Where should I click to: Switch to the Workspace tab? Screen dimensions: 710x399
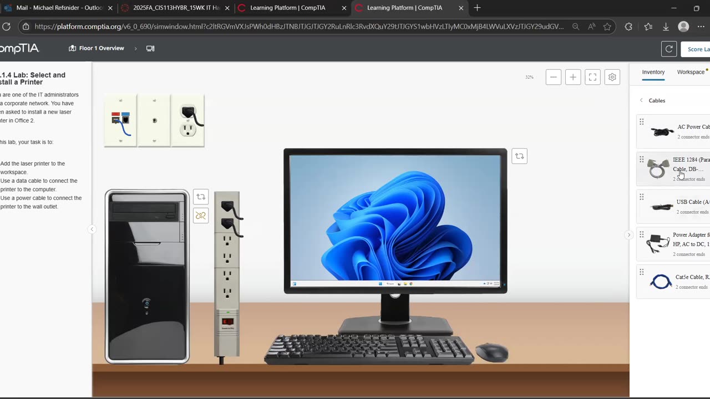pyautogui.click(x=691, y=72)
